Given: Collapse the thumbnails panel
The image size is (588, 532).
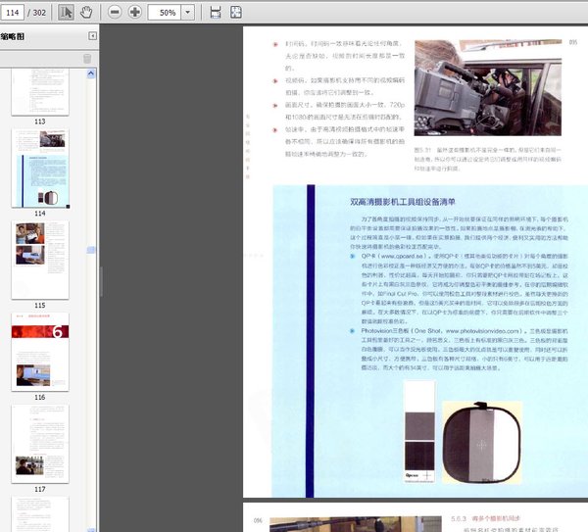Looking at the screenshot, I should [x=93, y=36].
